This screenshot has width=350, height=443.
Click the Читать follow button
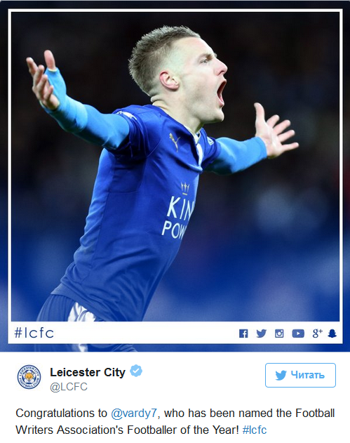pos(300,375)
